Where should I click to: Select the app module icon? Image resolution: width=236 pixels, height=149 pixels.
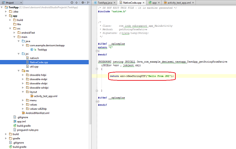[11, 16]
